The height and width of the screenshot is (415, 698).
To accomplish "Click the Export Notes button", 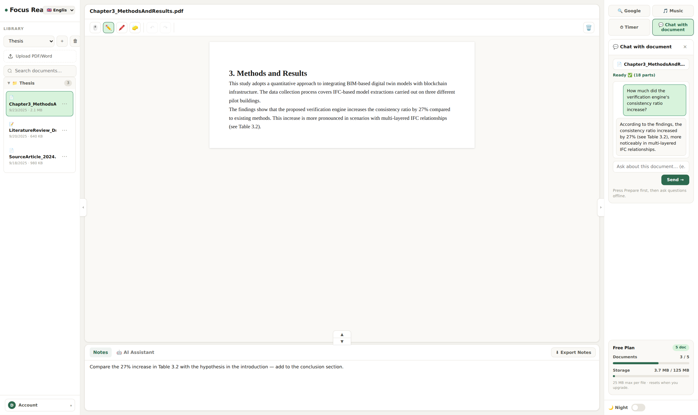I will pos(573,352).
